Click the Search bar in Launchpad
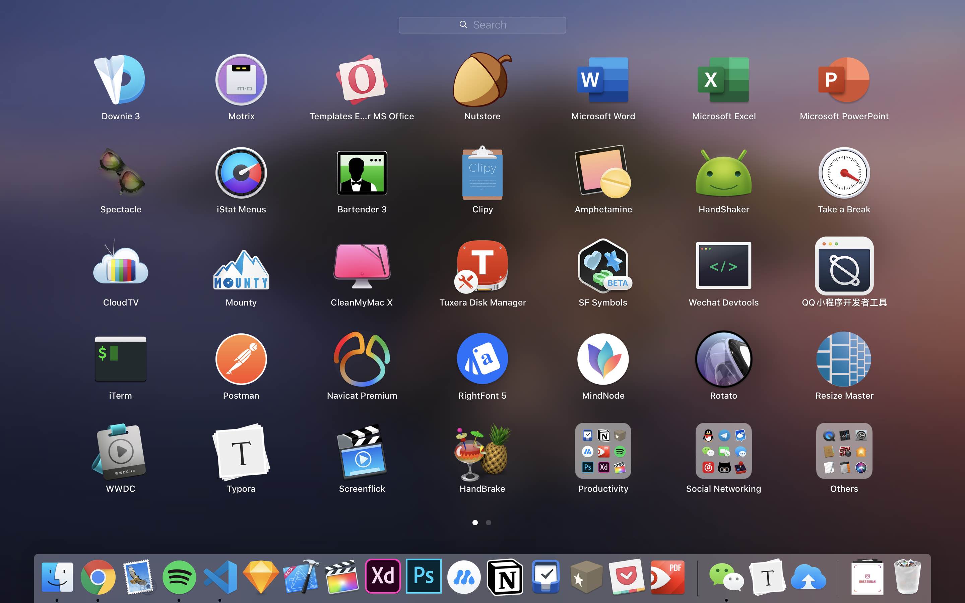This screenshot has width=965, height=603. (483, 25)
